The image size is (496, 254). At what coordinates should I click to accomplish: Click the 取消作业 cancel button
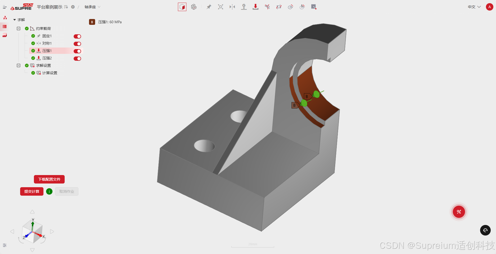(x=67, y=191)
